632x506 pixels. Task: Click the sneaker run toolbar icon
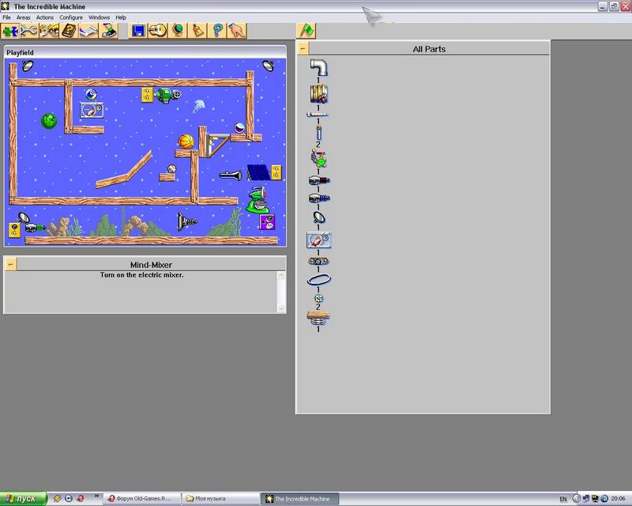click(x=107, y=31)
